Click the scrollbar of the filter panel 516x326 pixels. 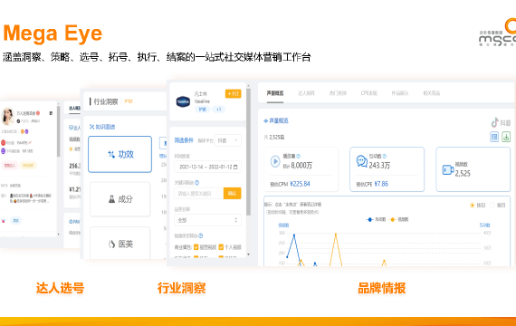pos(248,151)
